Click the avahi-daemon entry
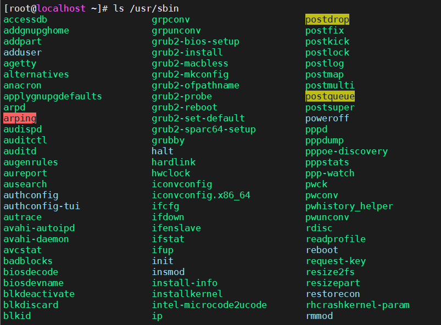Viewport: 441px width, 325px height. [36, 239]
